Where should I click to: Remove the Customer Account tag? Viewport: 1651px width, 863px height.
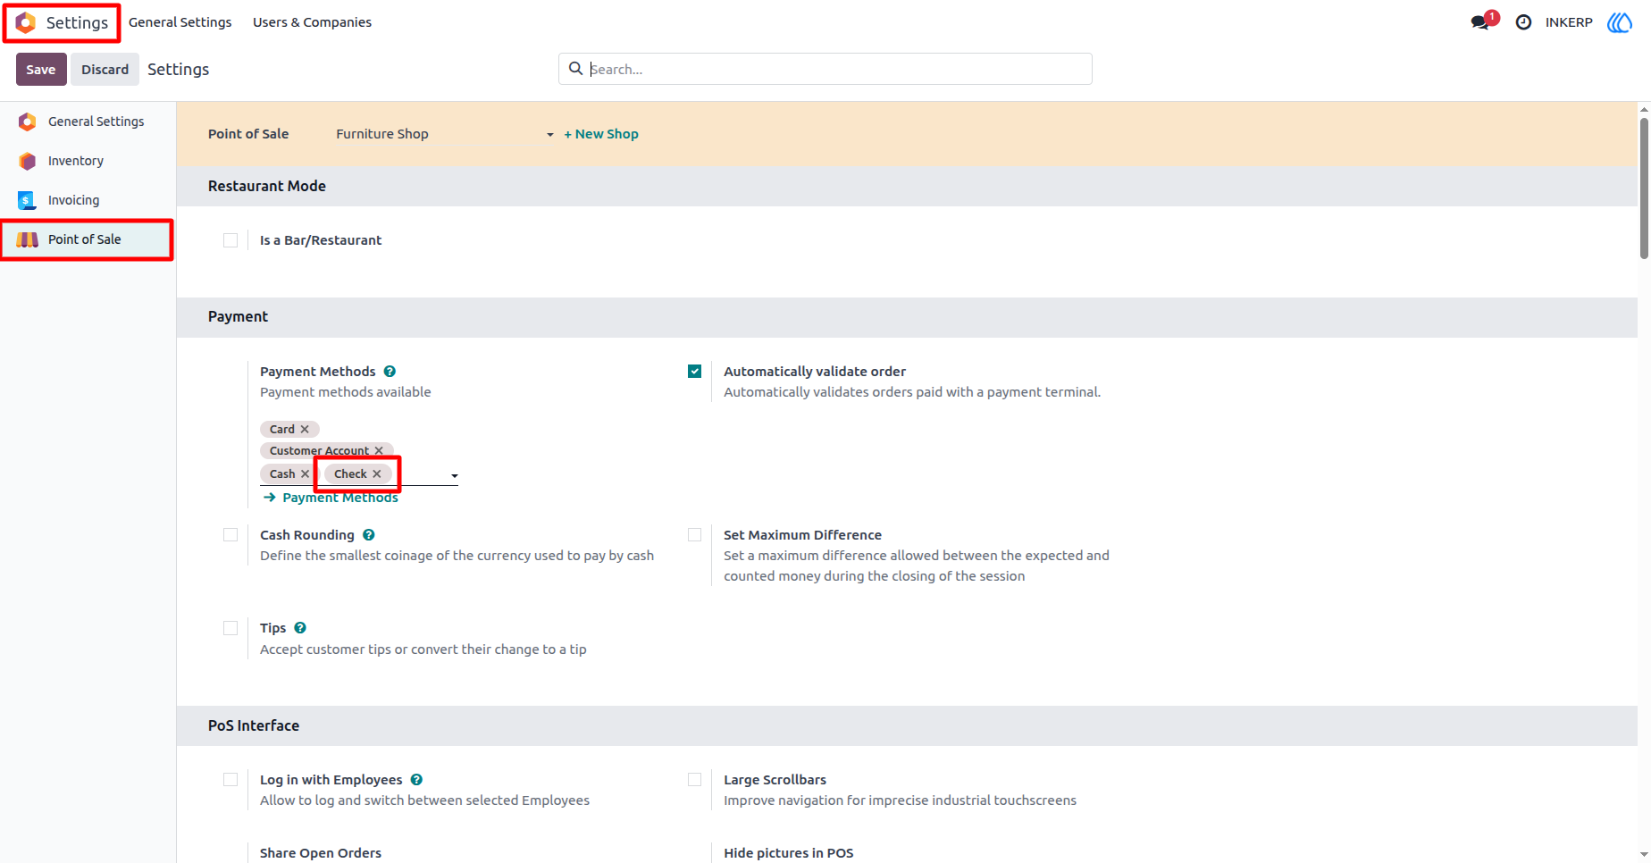[379, 451]
